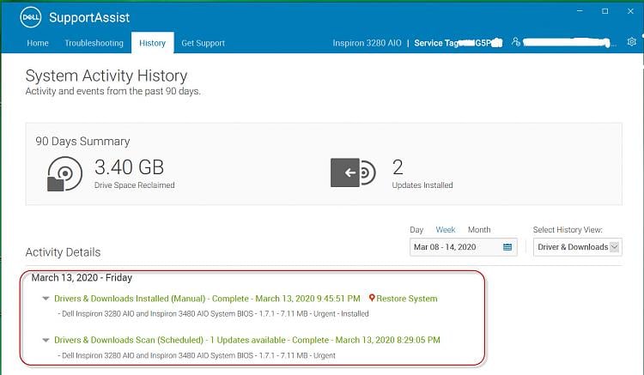Screen dimensions: 644x375
Task: Go to the Get Support tab
Action: 203,43
